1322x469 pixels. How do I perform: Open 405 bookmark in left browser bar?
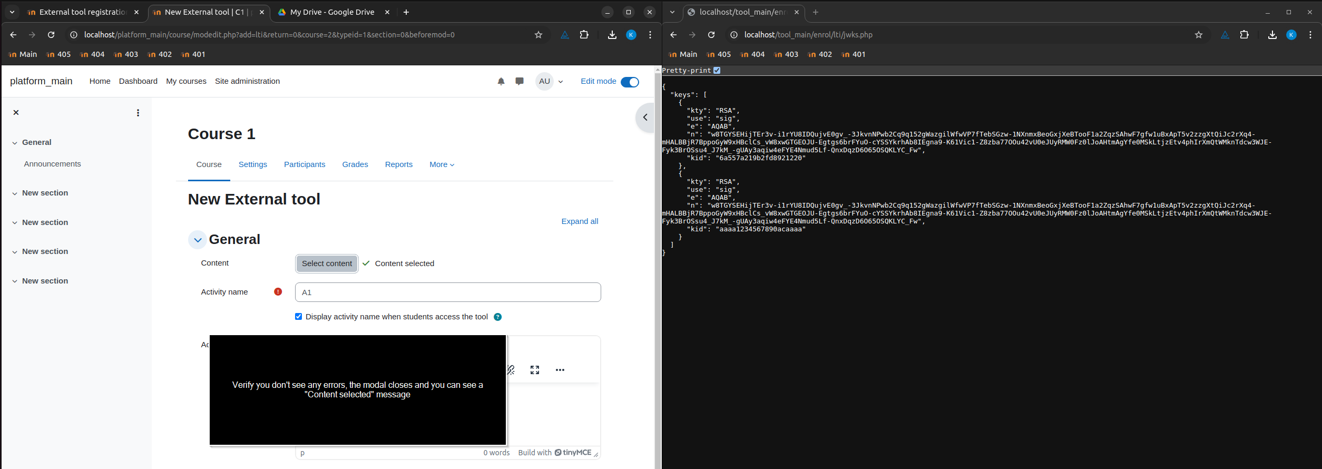click(58, 54)
